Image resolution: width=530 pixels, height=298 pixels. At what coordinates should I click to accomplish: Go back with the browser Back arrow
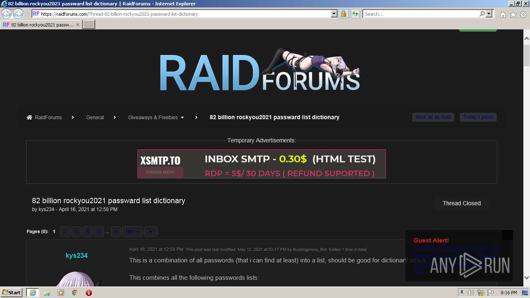point(6,14)
